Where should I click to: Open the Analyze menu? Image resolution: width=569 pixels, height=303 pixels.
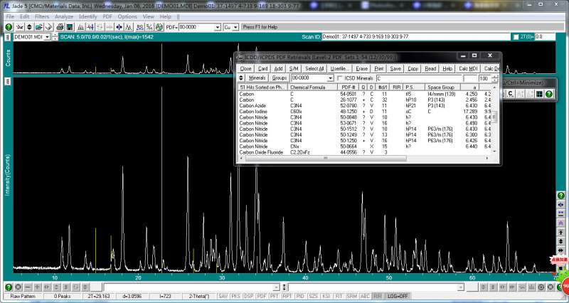click(x=64, y=16)
